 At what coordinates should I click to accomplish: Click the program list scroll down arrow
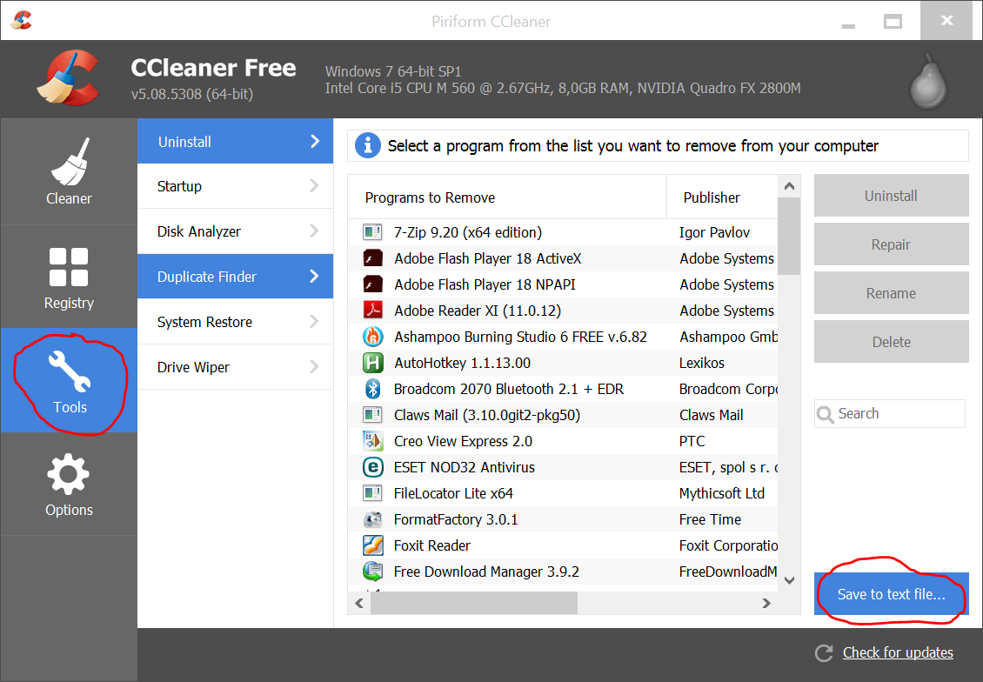(x=789, y=580)
